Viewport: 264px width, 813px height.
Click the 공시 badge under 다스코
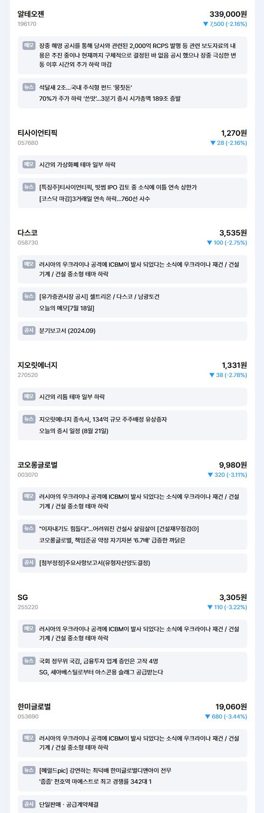pos(29,330)
